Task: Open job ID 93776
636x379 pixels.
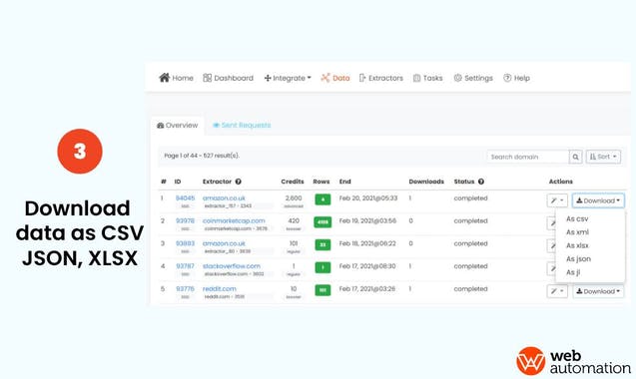Action: (x=185, y=289)
